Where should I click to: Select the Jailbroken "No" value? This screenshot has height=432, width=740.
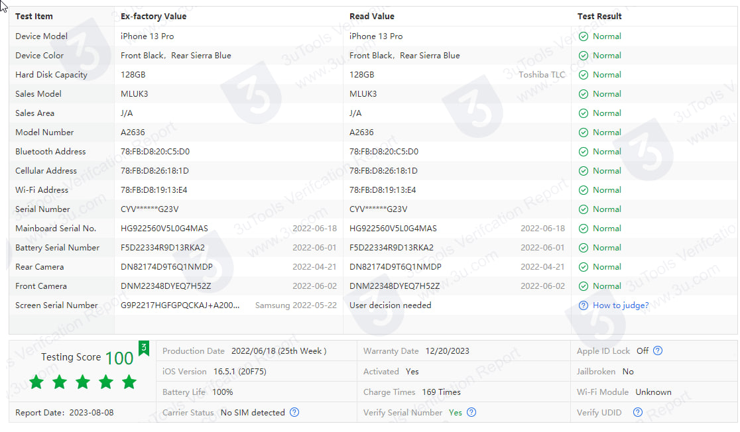[628, 372]
